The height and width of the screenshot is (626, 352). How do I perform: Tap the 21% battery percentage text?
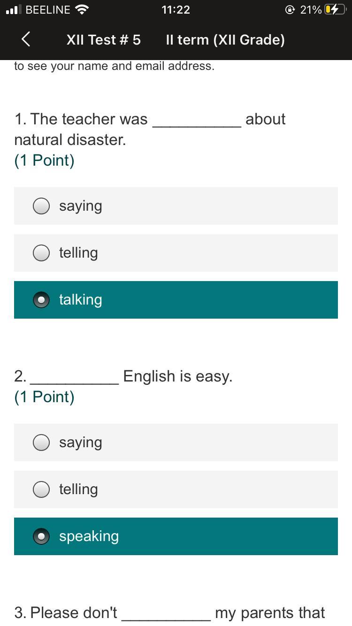click(311, 10)
